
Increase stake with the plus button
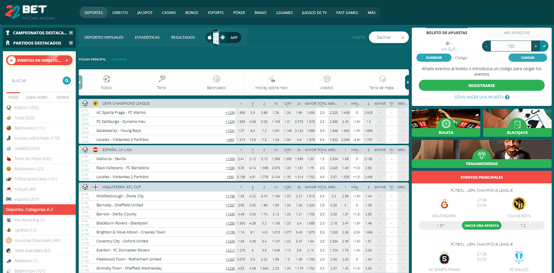[x=536, y=46]
